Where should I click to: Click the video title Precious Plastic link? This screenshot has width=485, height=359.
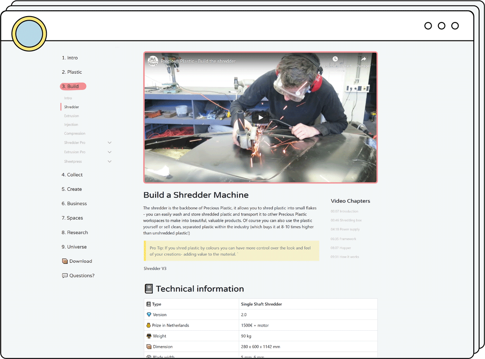(198, 61)
